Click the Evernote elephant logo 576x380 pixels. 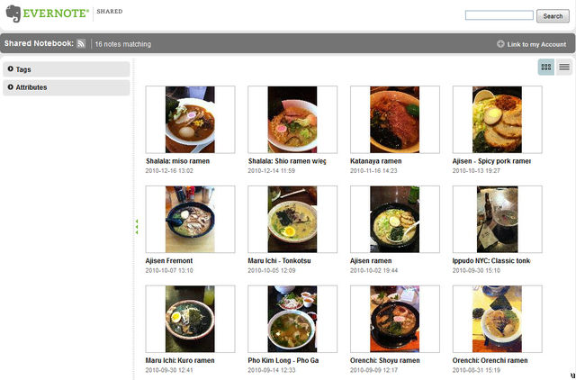click(x=13, y=13)
